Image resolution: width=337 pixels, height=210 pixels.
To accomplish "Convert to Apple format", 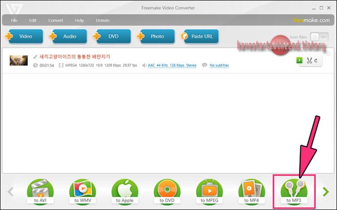I will tap(125, 192).
